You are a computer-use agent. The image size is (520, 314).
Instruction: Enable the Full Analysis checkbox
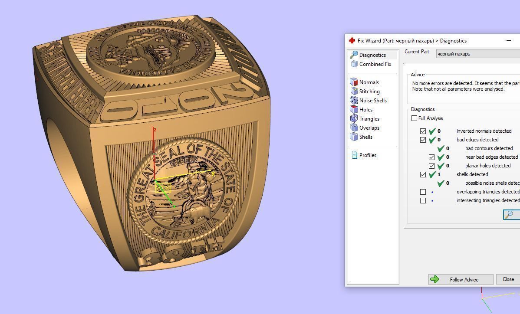tap(414, 118)
